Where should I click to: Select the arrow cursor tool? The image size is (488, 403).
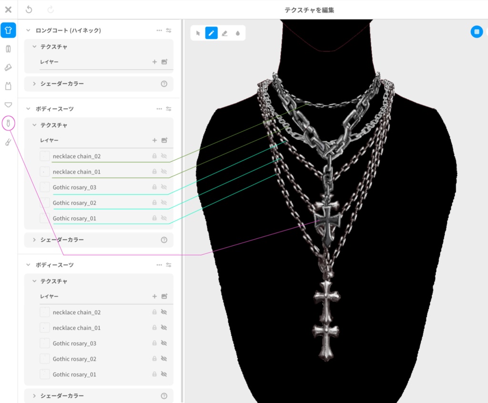[198, 33]
